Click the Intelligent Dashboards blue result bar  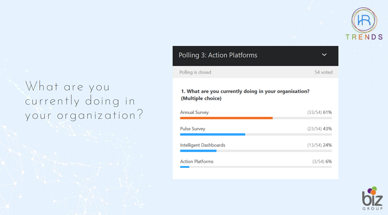pyautogui.click(x=198, y=151)
